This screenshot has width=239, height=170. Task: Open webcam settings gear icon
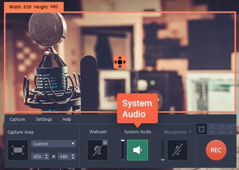tap(105, 143)
